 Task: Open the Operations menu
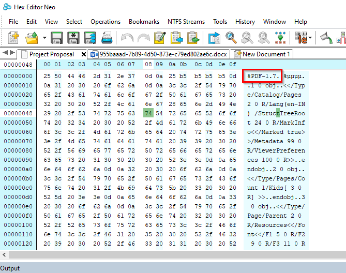coord(106,21)
